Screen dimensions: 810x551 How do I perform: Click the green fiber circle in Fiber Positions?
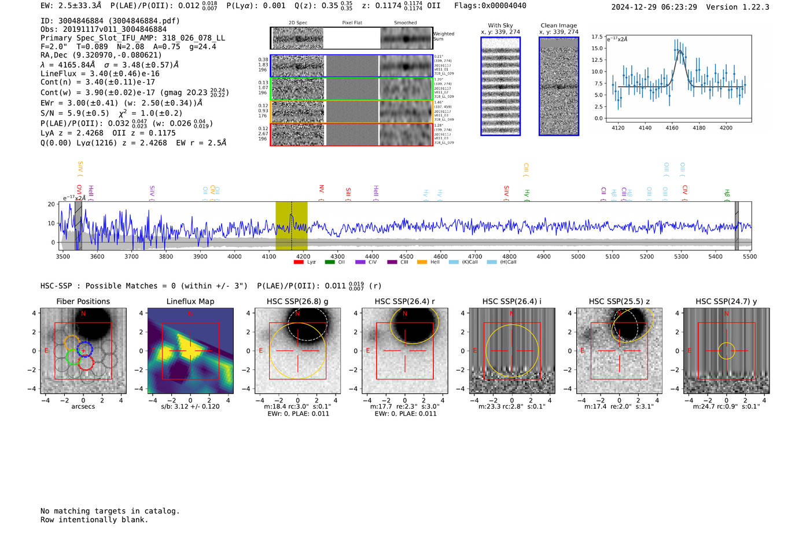coord(73,357)
